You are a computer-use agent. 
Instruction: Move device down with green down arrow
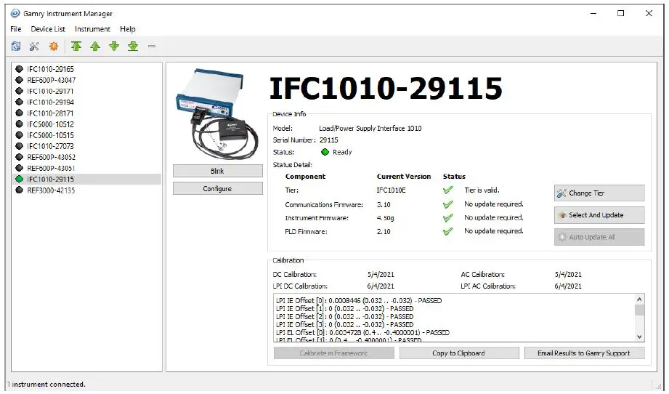click(x=114, y=46)
